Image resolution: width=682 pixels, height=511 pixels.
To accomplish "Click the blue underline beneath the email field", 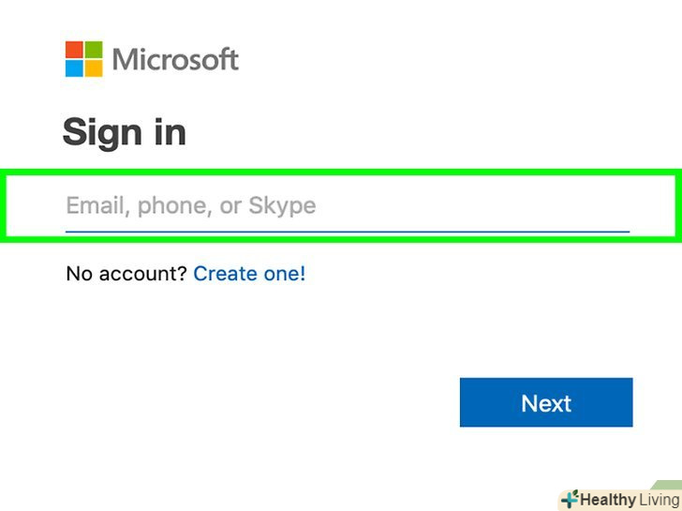I will (x=347, y=230).
